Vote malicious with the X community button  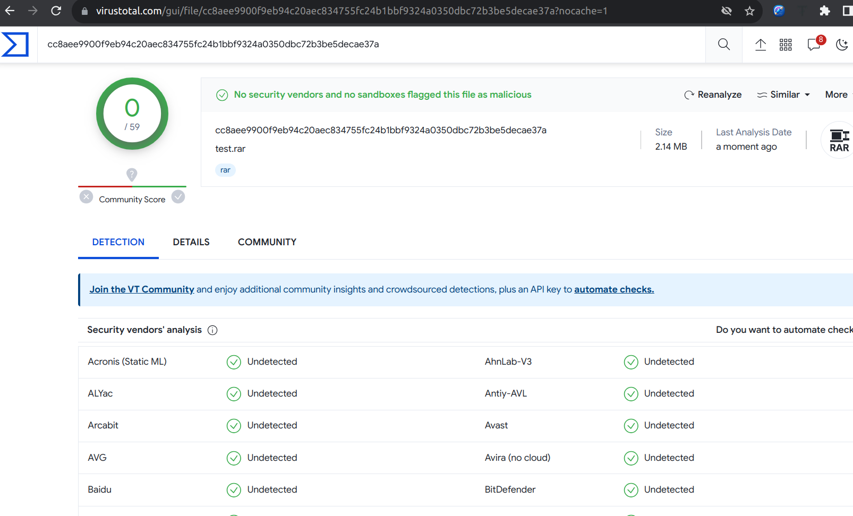click(x=86, y=197)
